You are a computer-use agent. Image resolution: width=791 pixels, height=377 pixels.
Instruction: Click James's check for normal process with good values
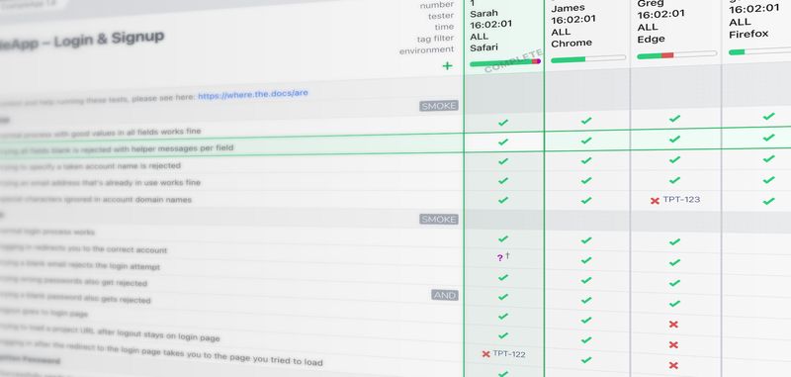click(x=585, y=121)
